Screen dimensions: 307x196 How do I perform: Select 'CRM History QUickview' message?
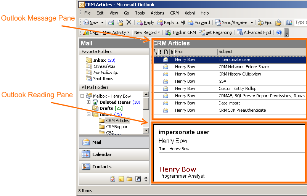(230, 74)
